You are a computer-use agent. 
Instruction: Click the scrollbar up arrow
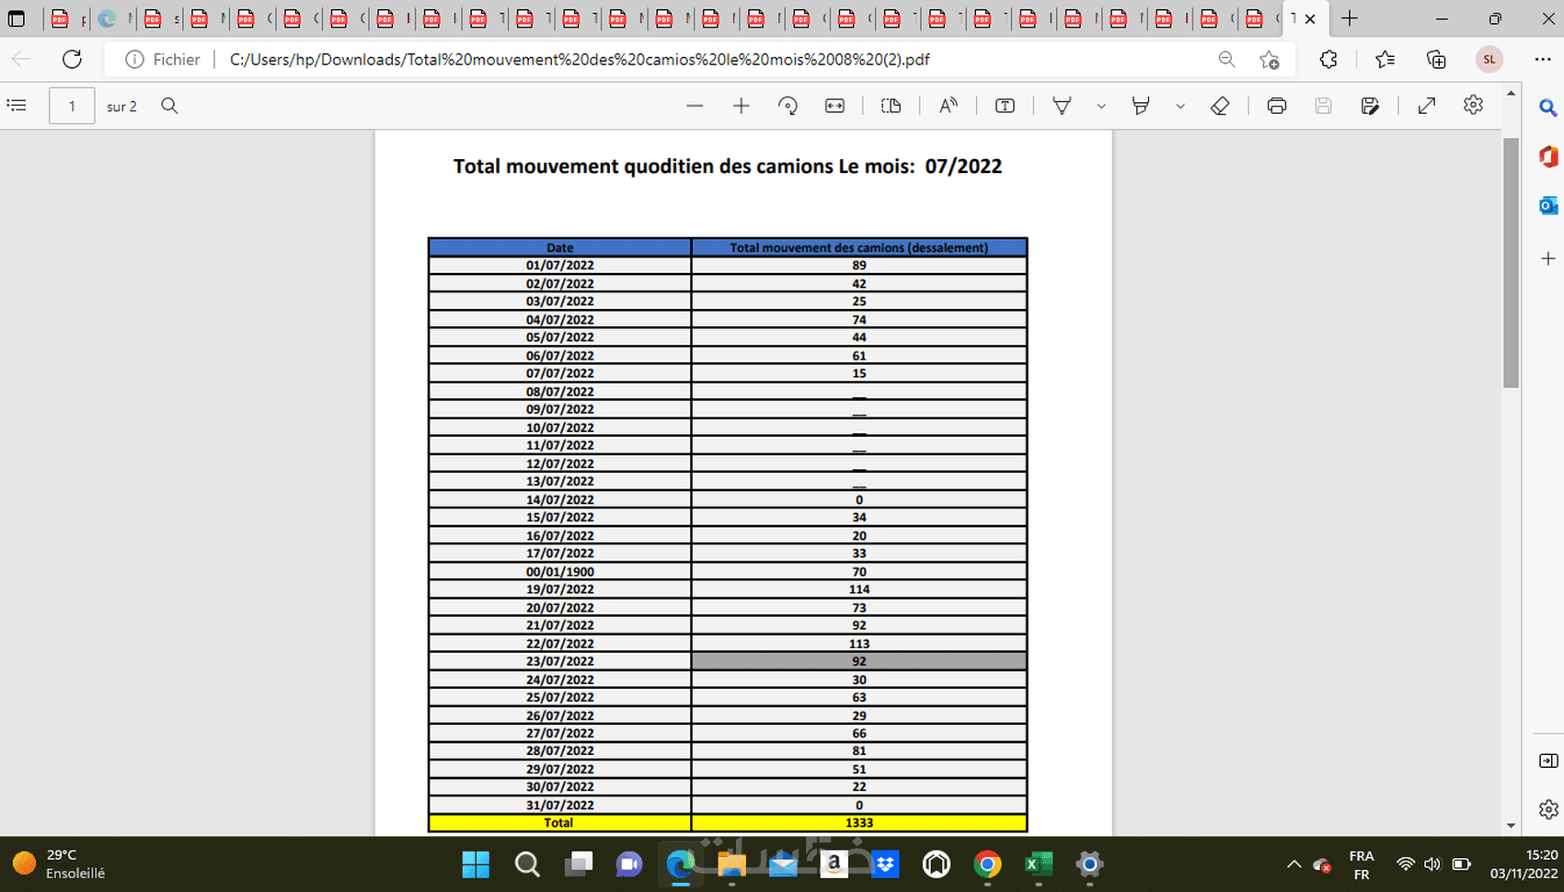[1511, 93]
